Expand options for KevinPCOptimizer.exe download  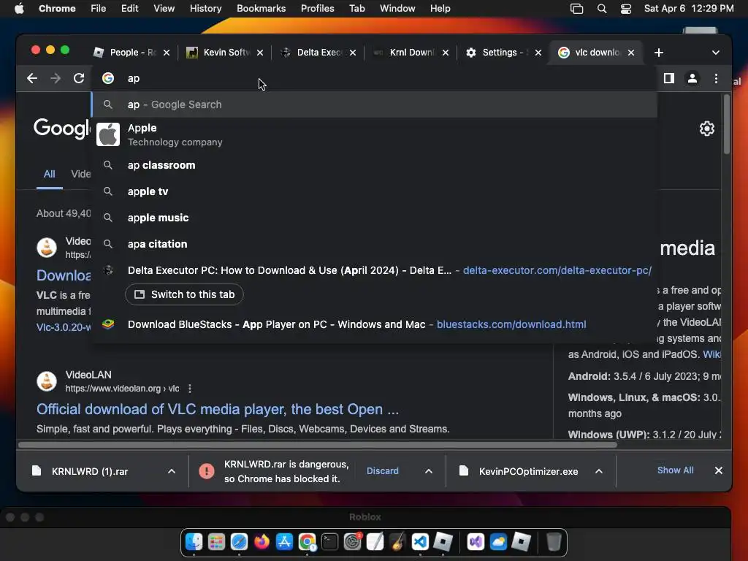[x=599, y=471]
